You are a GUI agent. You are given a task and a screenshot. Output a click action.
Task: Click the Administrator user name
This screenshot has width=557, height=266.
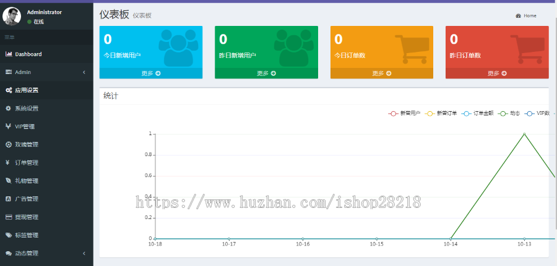[x=45, y=12]
